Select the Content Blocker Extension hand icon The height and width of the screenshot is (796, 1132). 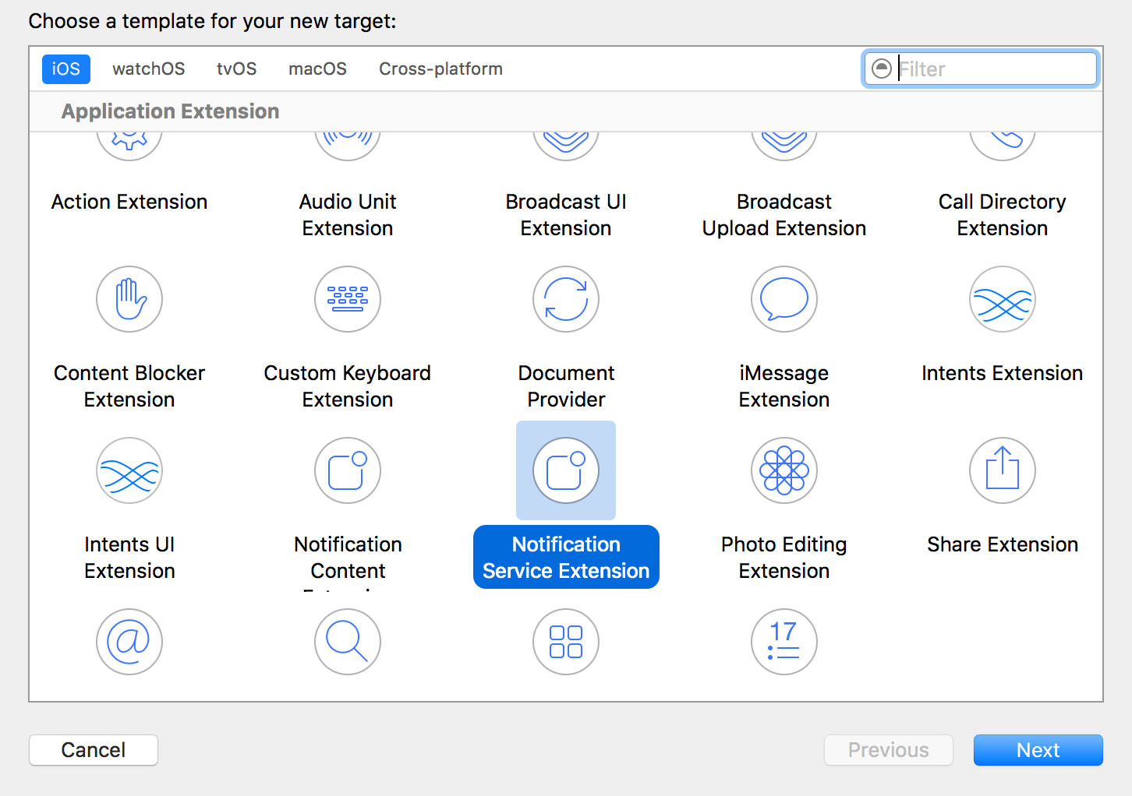(129, 299)
